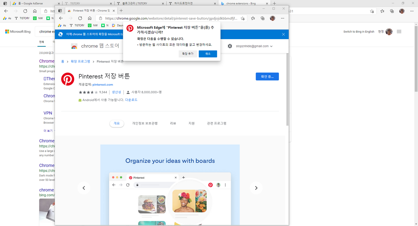418x226 pixels.
Task: Open new tab in background Bing window
Action: tap(274, 3)
